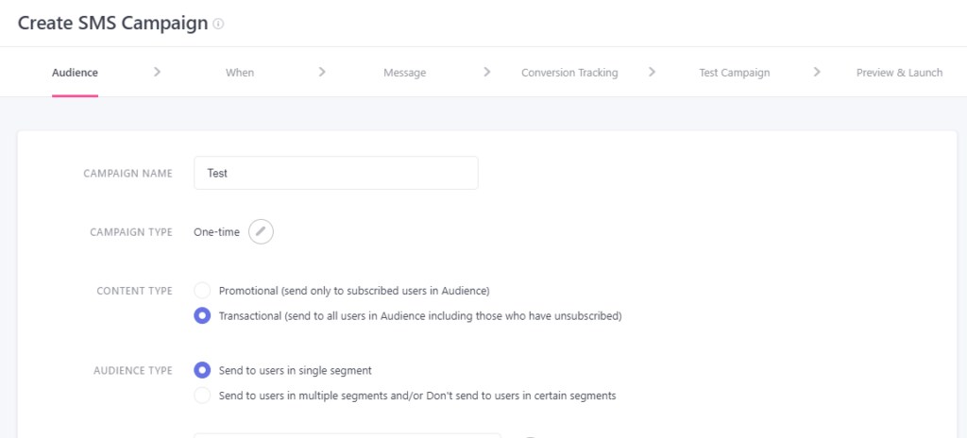The height and width of the screenshot is (438, 967).
Task: Click the chevron between When and Message
Action: coord(322,72)
